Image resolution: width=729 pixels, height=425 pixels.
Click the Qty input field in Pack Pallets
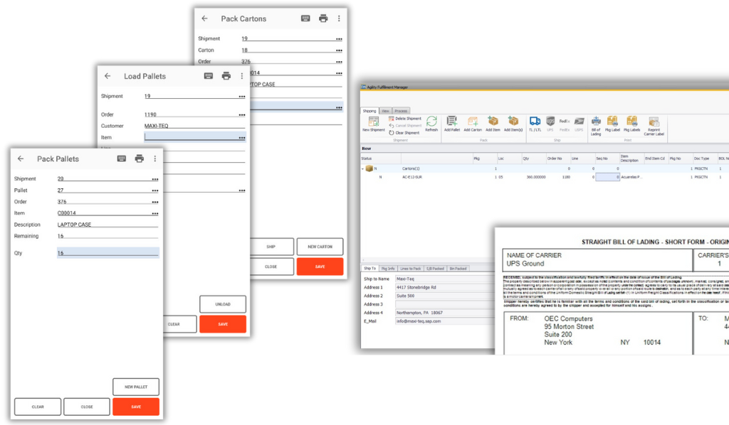pyautogui.click(x=107, y=252)
